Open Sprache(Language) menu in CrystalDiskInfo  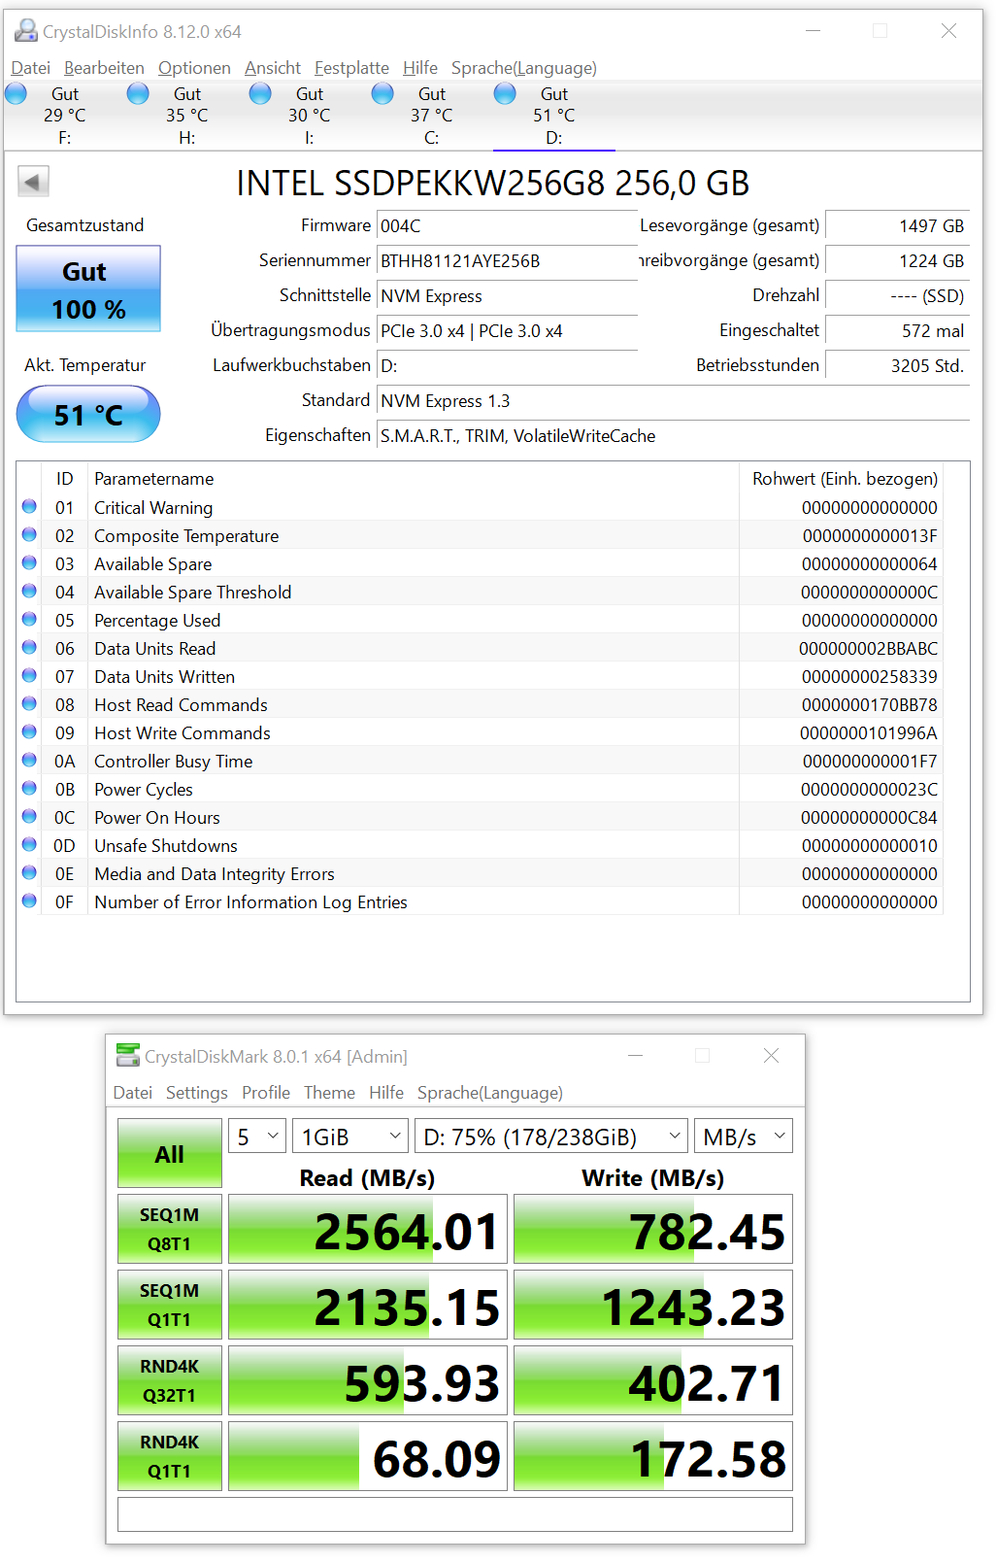point(524,68)
